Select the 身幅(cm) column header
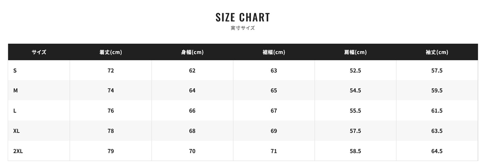 (192, 52)
